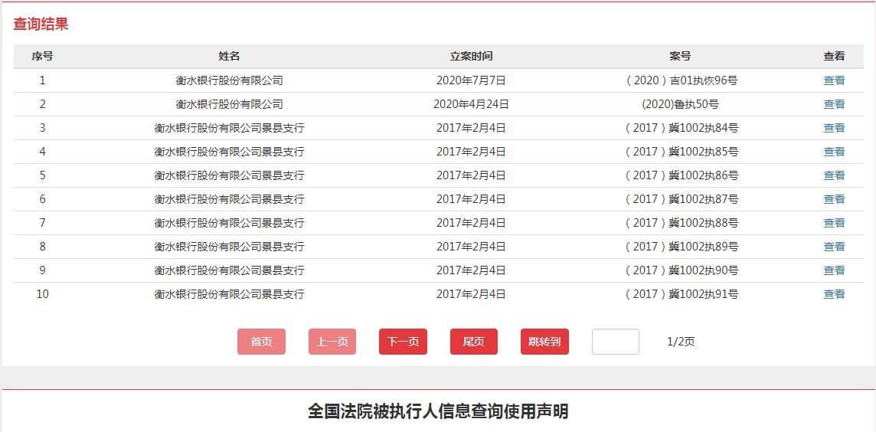The height and width of the screenshot is (432, 876).
Task: Click 全国法院被执行人信息查询使用声明 heading
Action: point(438,412)
